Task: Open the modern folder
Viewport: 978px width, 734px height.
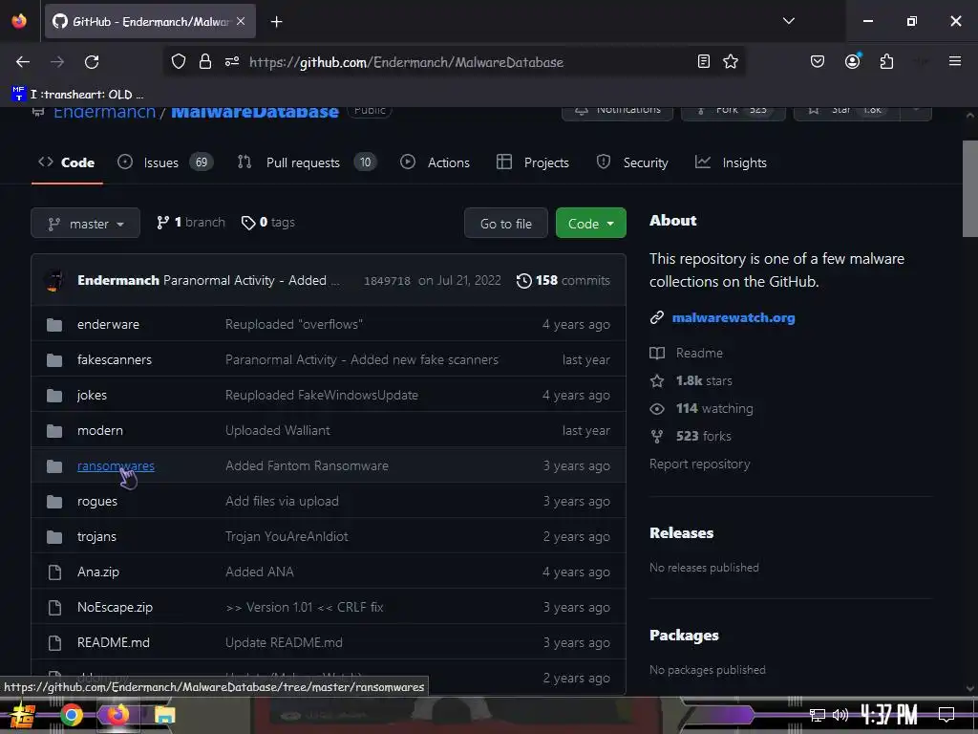Action: [x=99, y=430]
